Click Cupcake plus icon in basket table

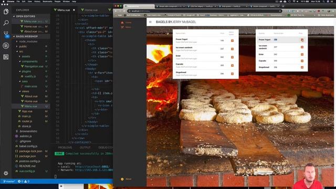pyautogui.click(x=302, y=61)
